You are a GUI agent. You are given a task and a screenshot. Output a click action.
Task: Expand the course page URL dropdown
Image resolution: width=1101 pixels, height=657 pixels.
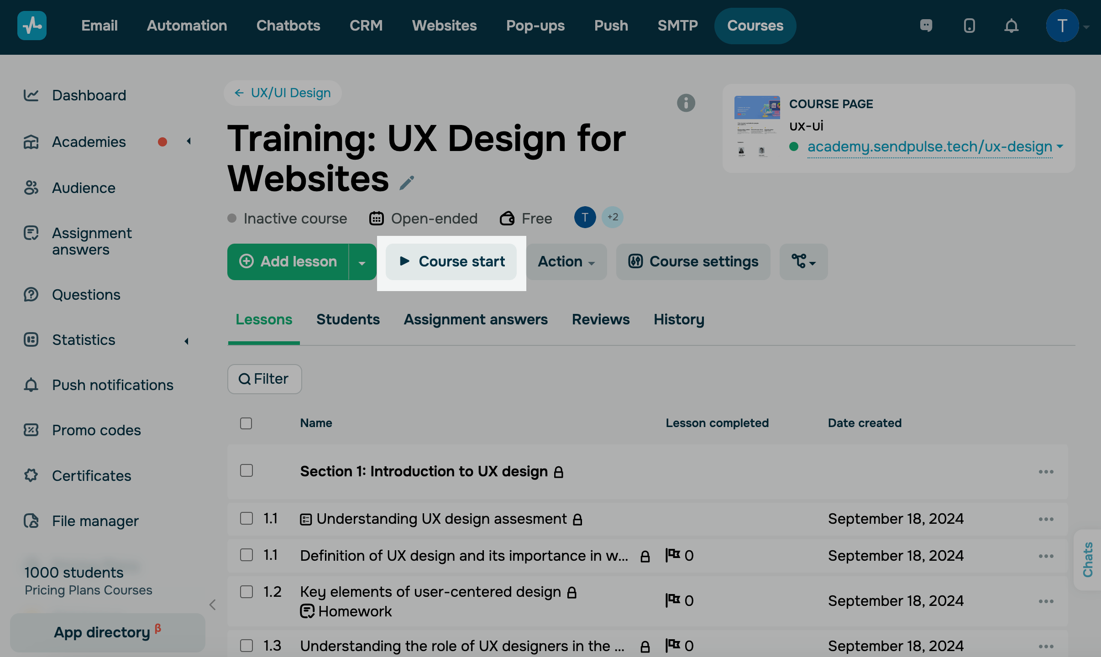pos(1060,147)
